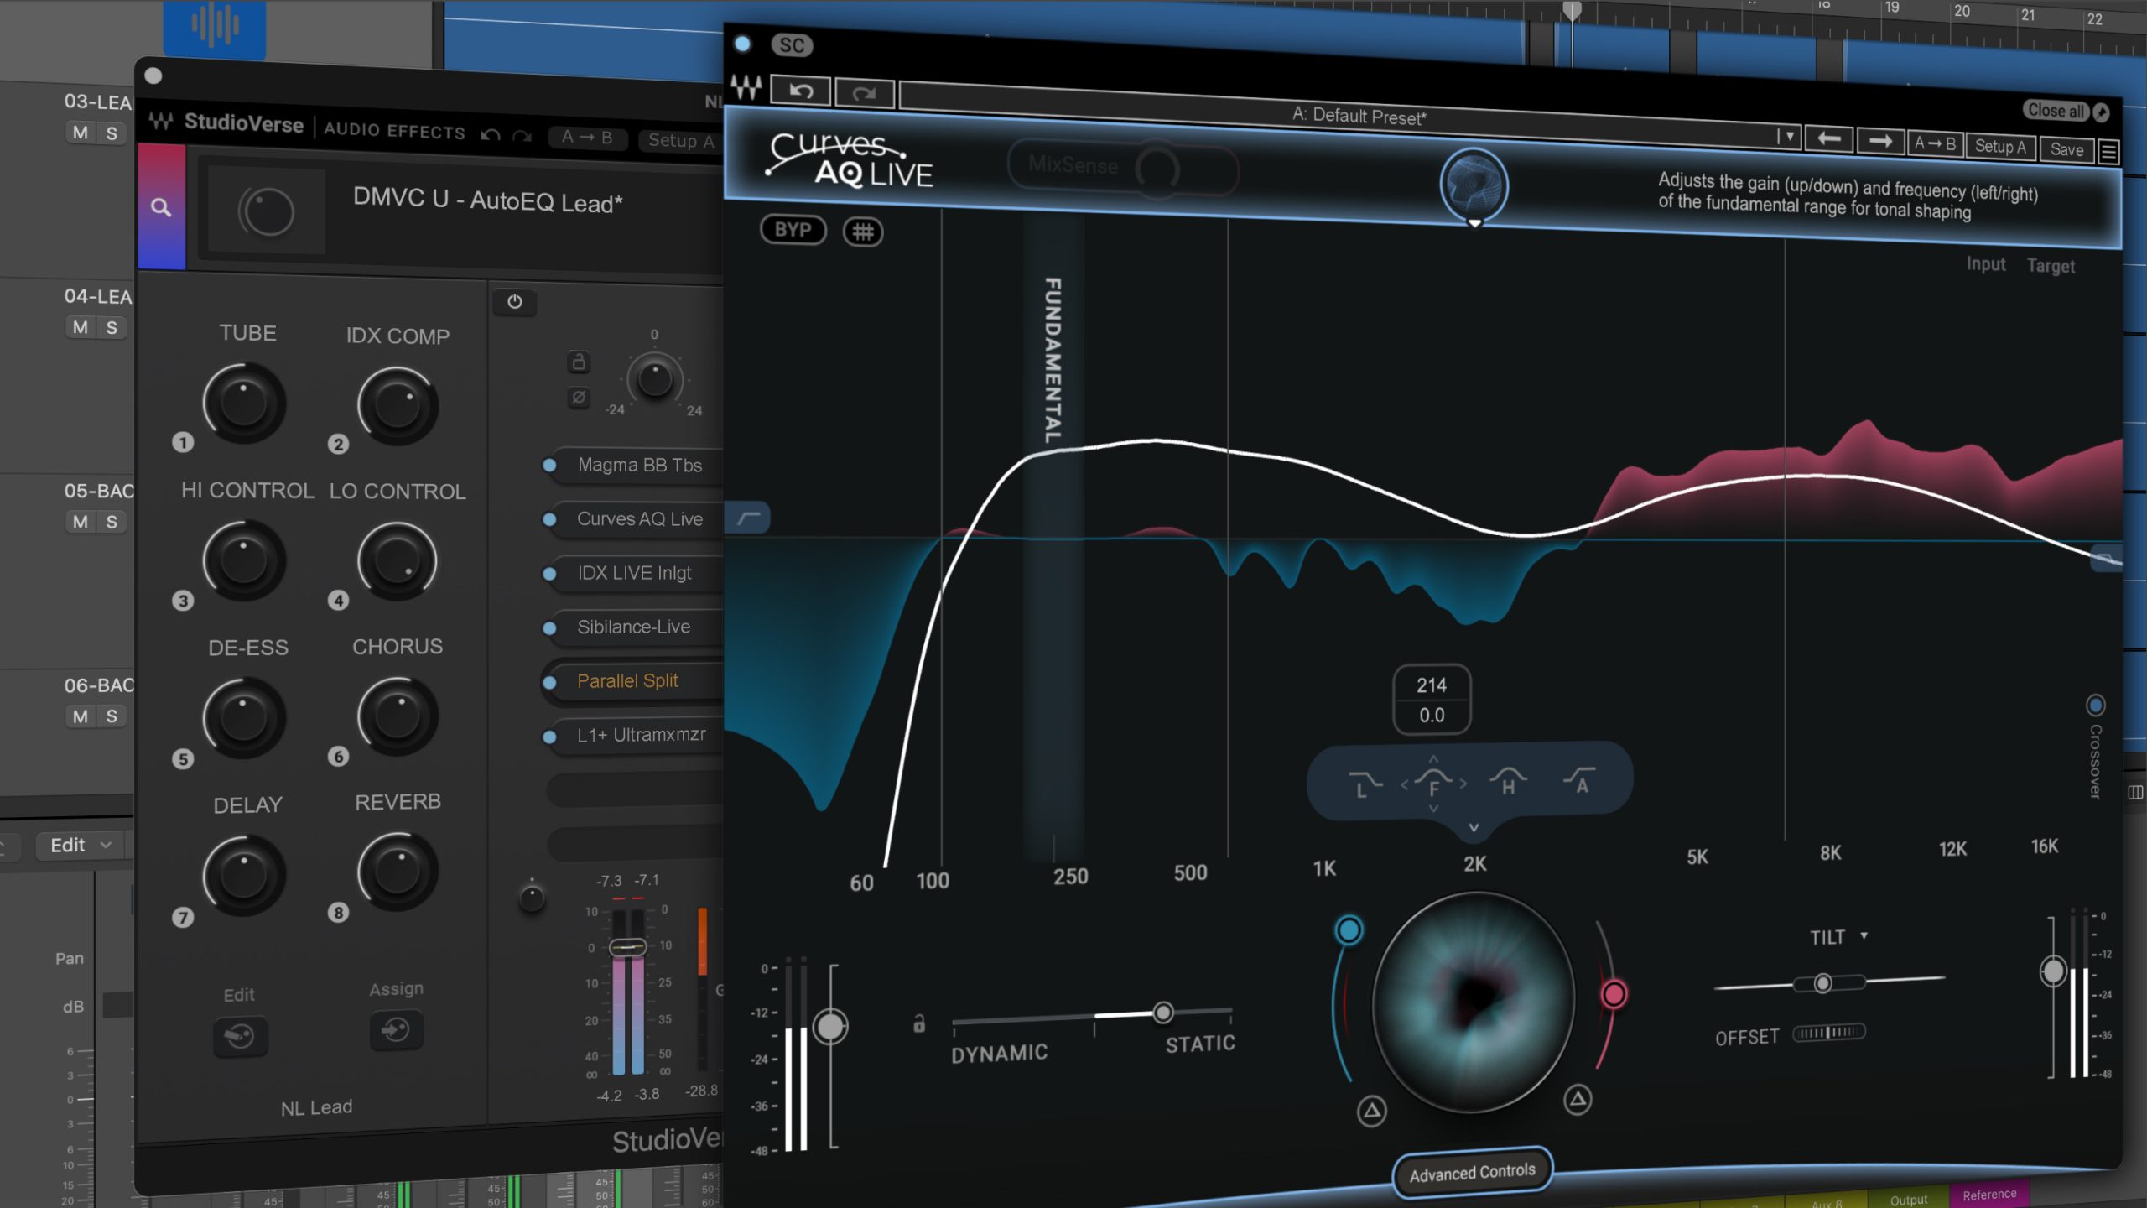Switch setup using Setup A button in Curves
This screenshot has width=2147, height=1208.
click(1999, 147)
